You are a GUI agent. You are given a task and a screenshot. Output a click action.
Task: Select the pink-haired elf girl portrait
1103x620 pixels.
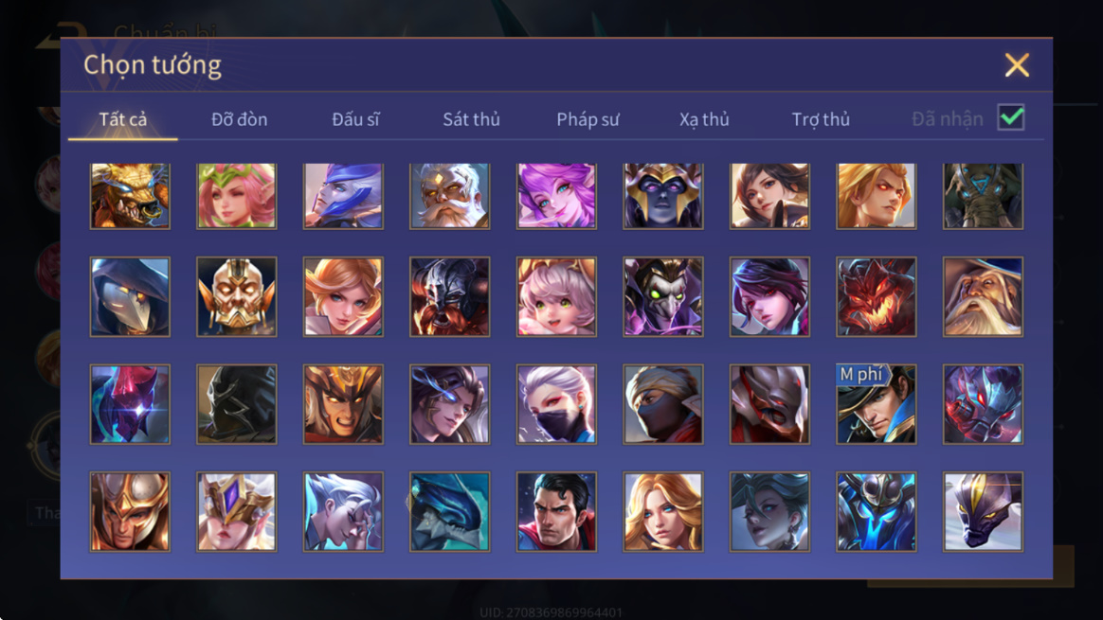coord(236,196)
